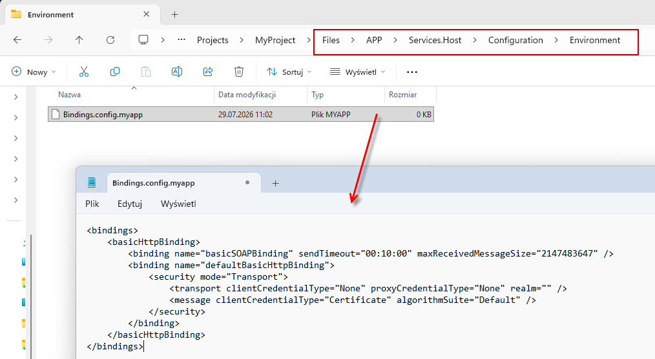Viewport: 655px width, 359px height.
Task: Refresh the Environment folder view
Action: [110, 40]
